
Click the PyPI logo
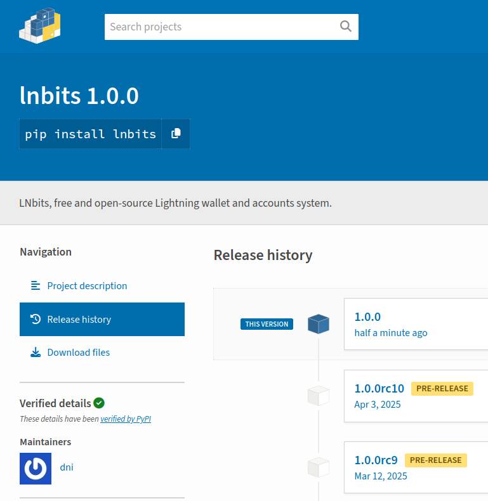pos(39,26)
